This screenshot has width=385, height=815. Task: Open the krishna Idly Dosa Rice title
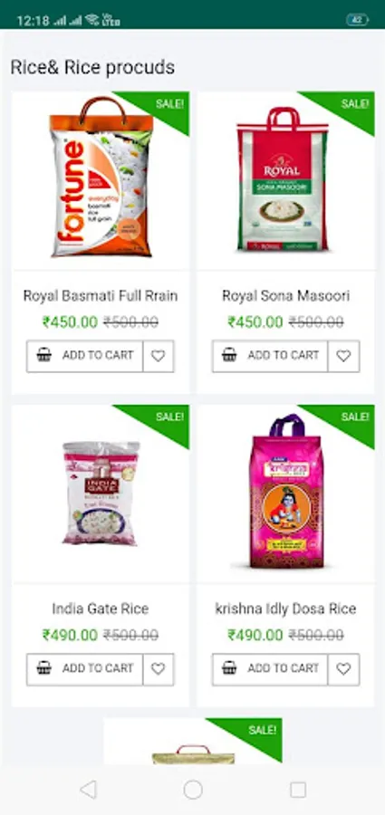[x=285, y=609]
